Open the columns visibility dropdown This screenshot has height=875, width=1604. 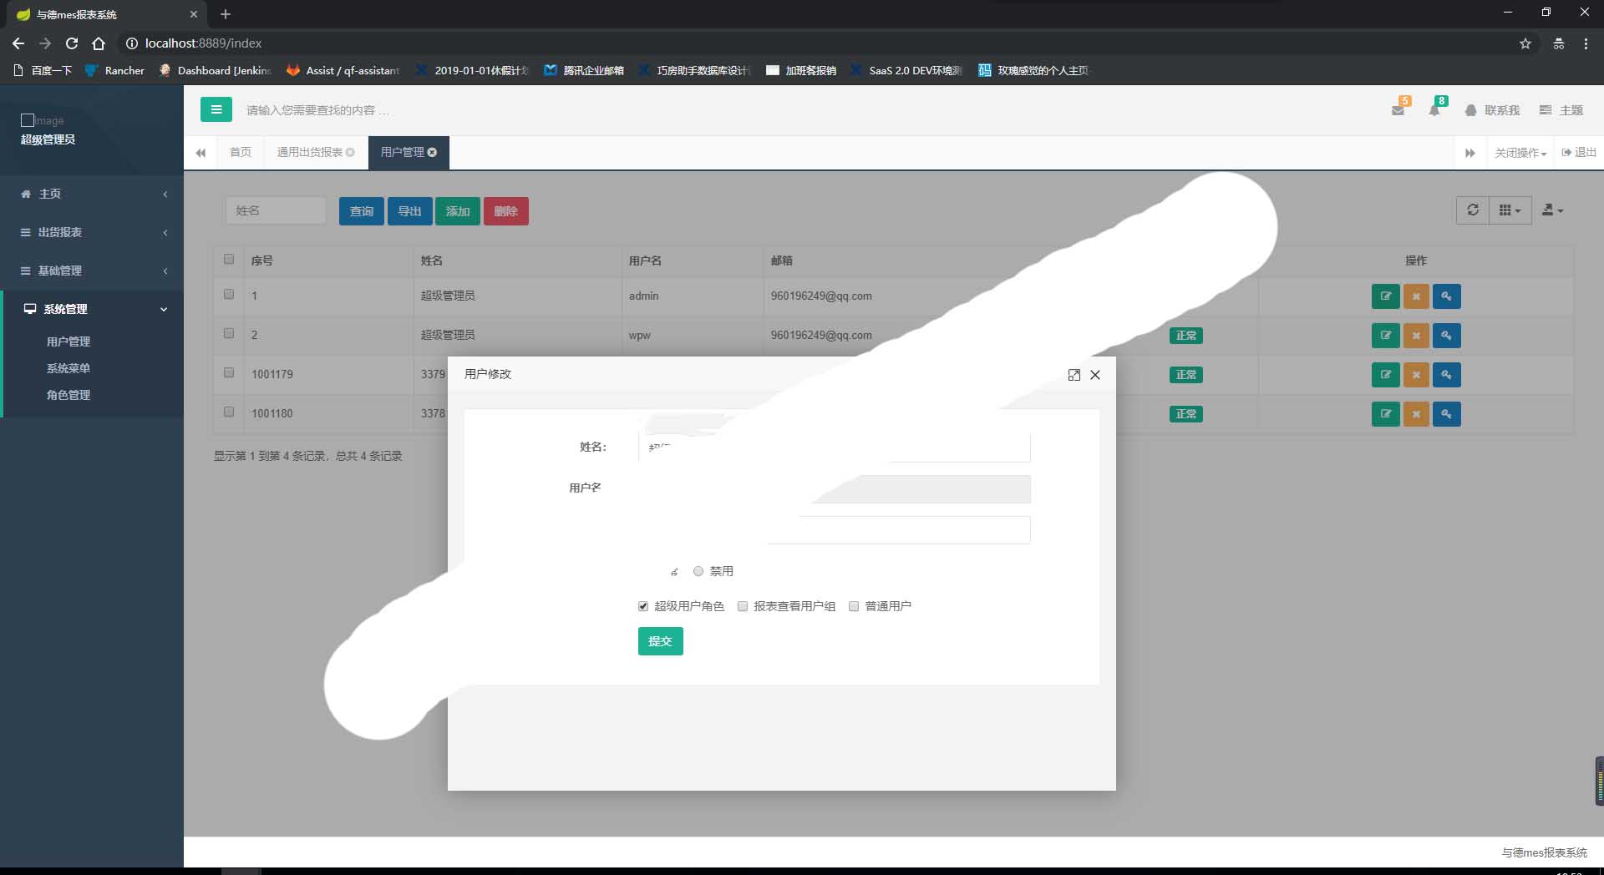point(1510,210)
